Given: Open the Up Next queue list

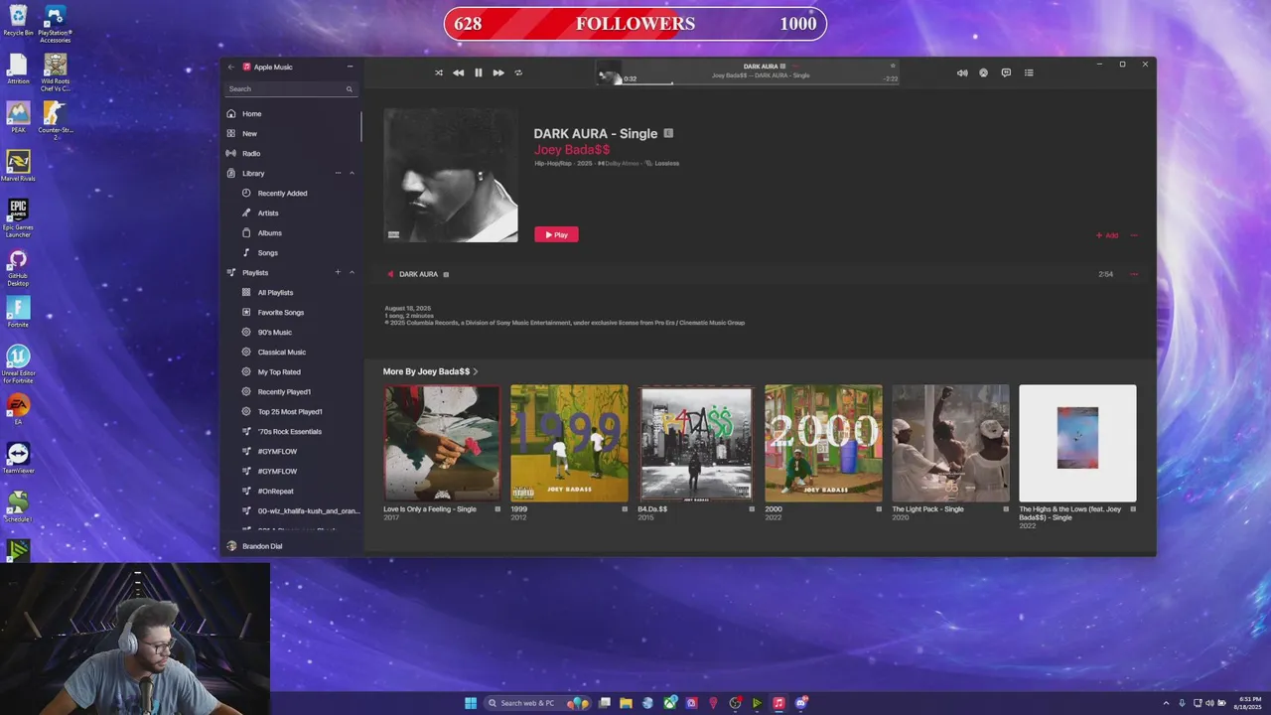Looking at the screenshot, I should pyautogui.click(x=1029, y=72).
